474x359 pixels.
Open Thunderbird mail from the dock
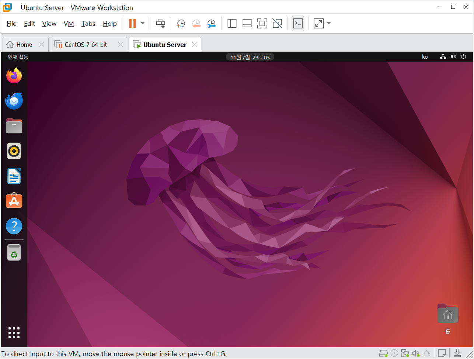pos(14,101)
